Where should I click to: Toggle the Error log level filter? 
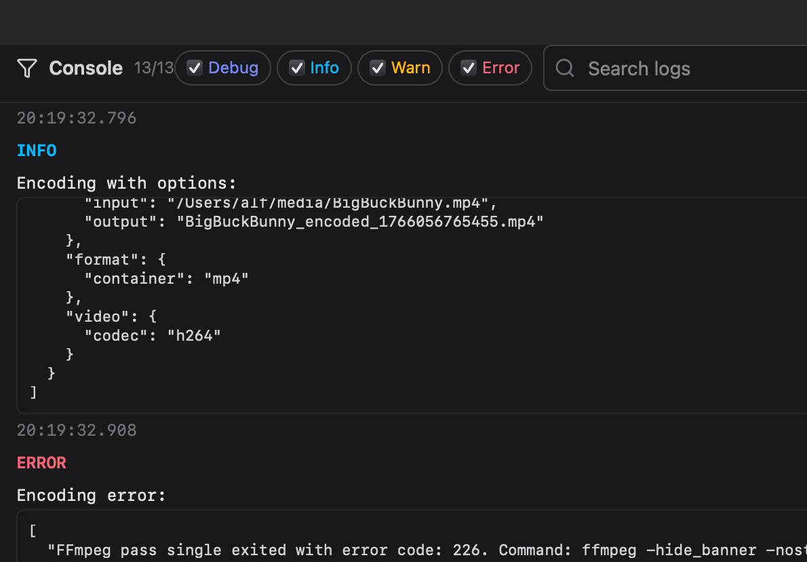469,68
